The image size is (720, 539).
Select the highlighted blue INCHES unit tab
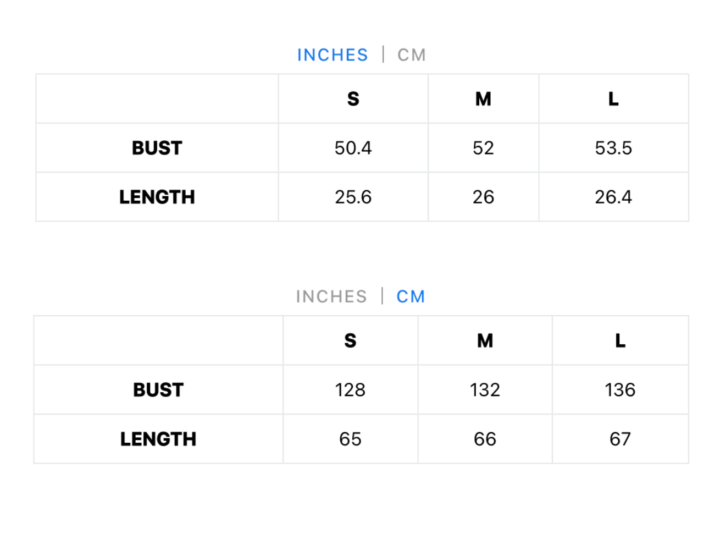pyautogui.click(x=332, y=55)
